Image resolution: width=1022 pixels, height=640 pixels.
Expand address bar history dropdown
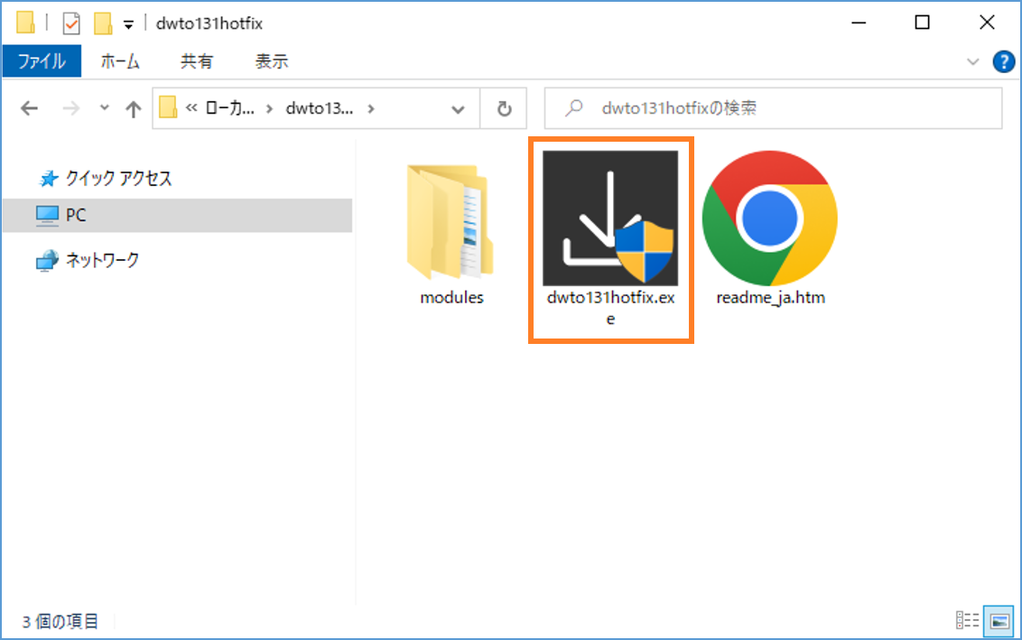coord(459,109)
